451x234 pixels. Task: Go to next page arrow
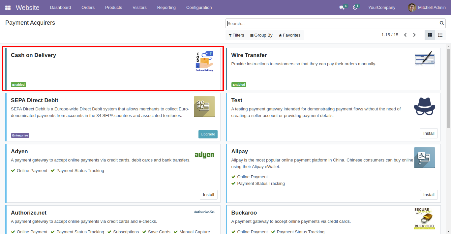414,35
